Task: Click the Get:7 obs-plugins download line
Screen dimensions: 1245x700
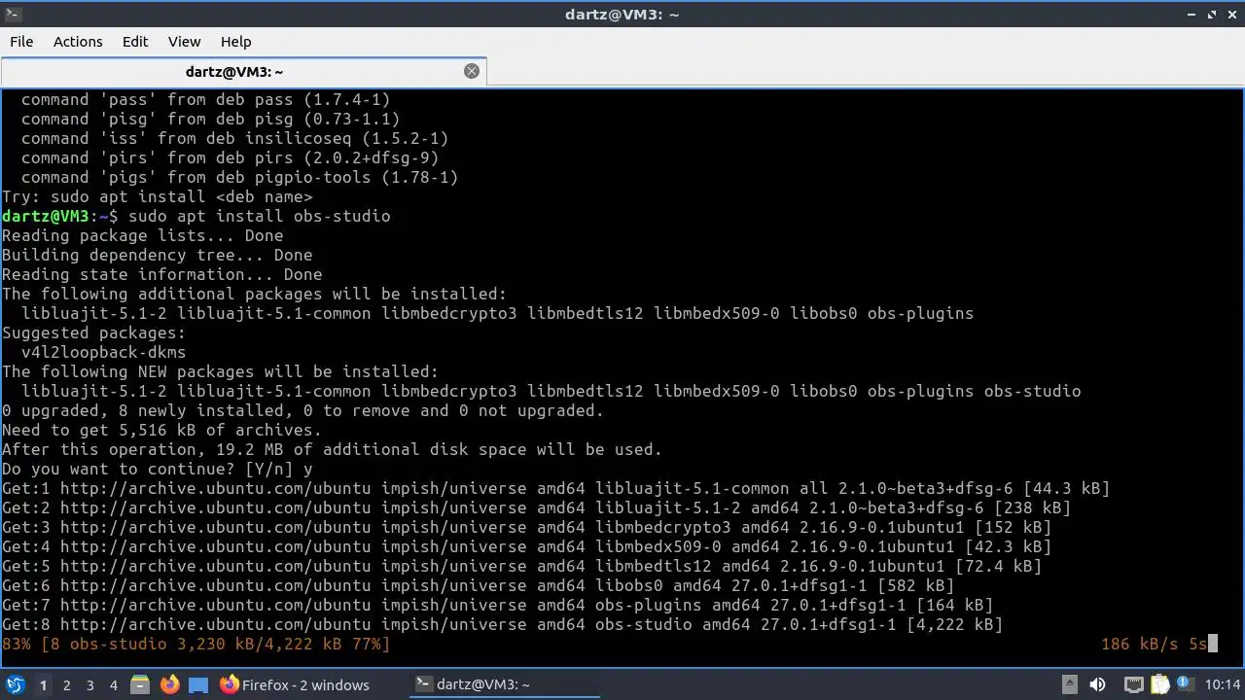Action: (x=497, y=605)
